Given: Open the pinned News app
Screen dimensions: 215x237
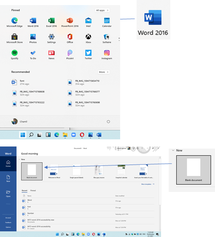Looking at the screenshot, I should click(51, 54).
